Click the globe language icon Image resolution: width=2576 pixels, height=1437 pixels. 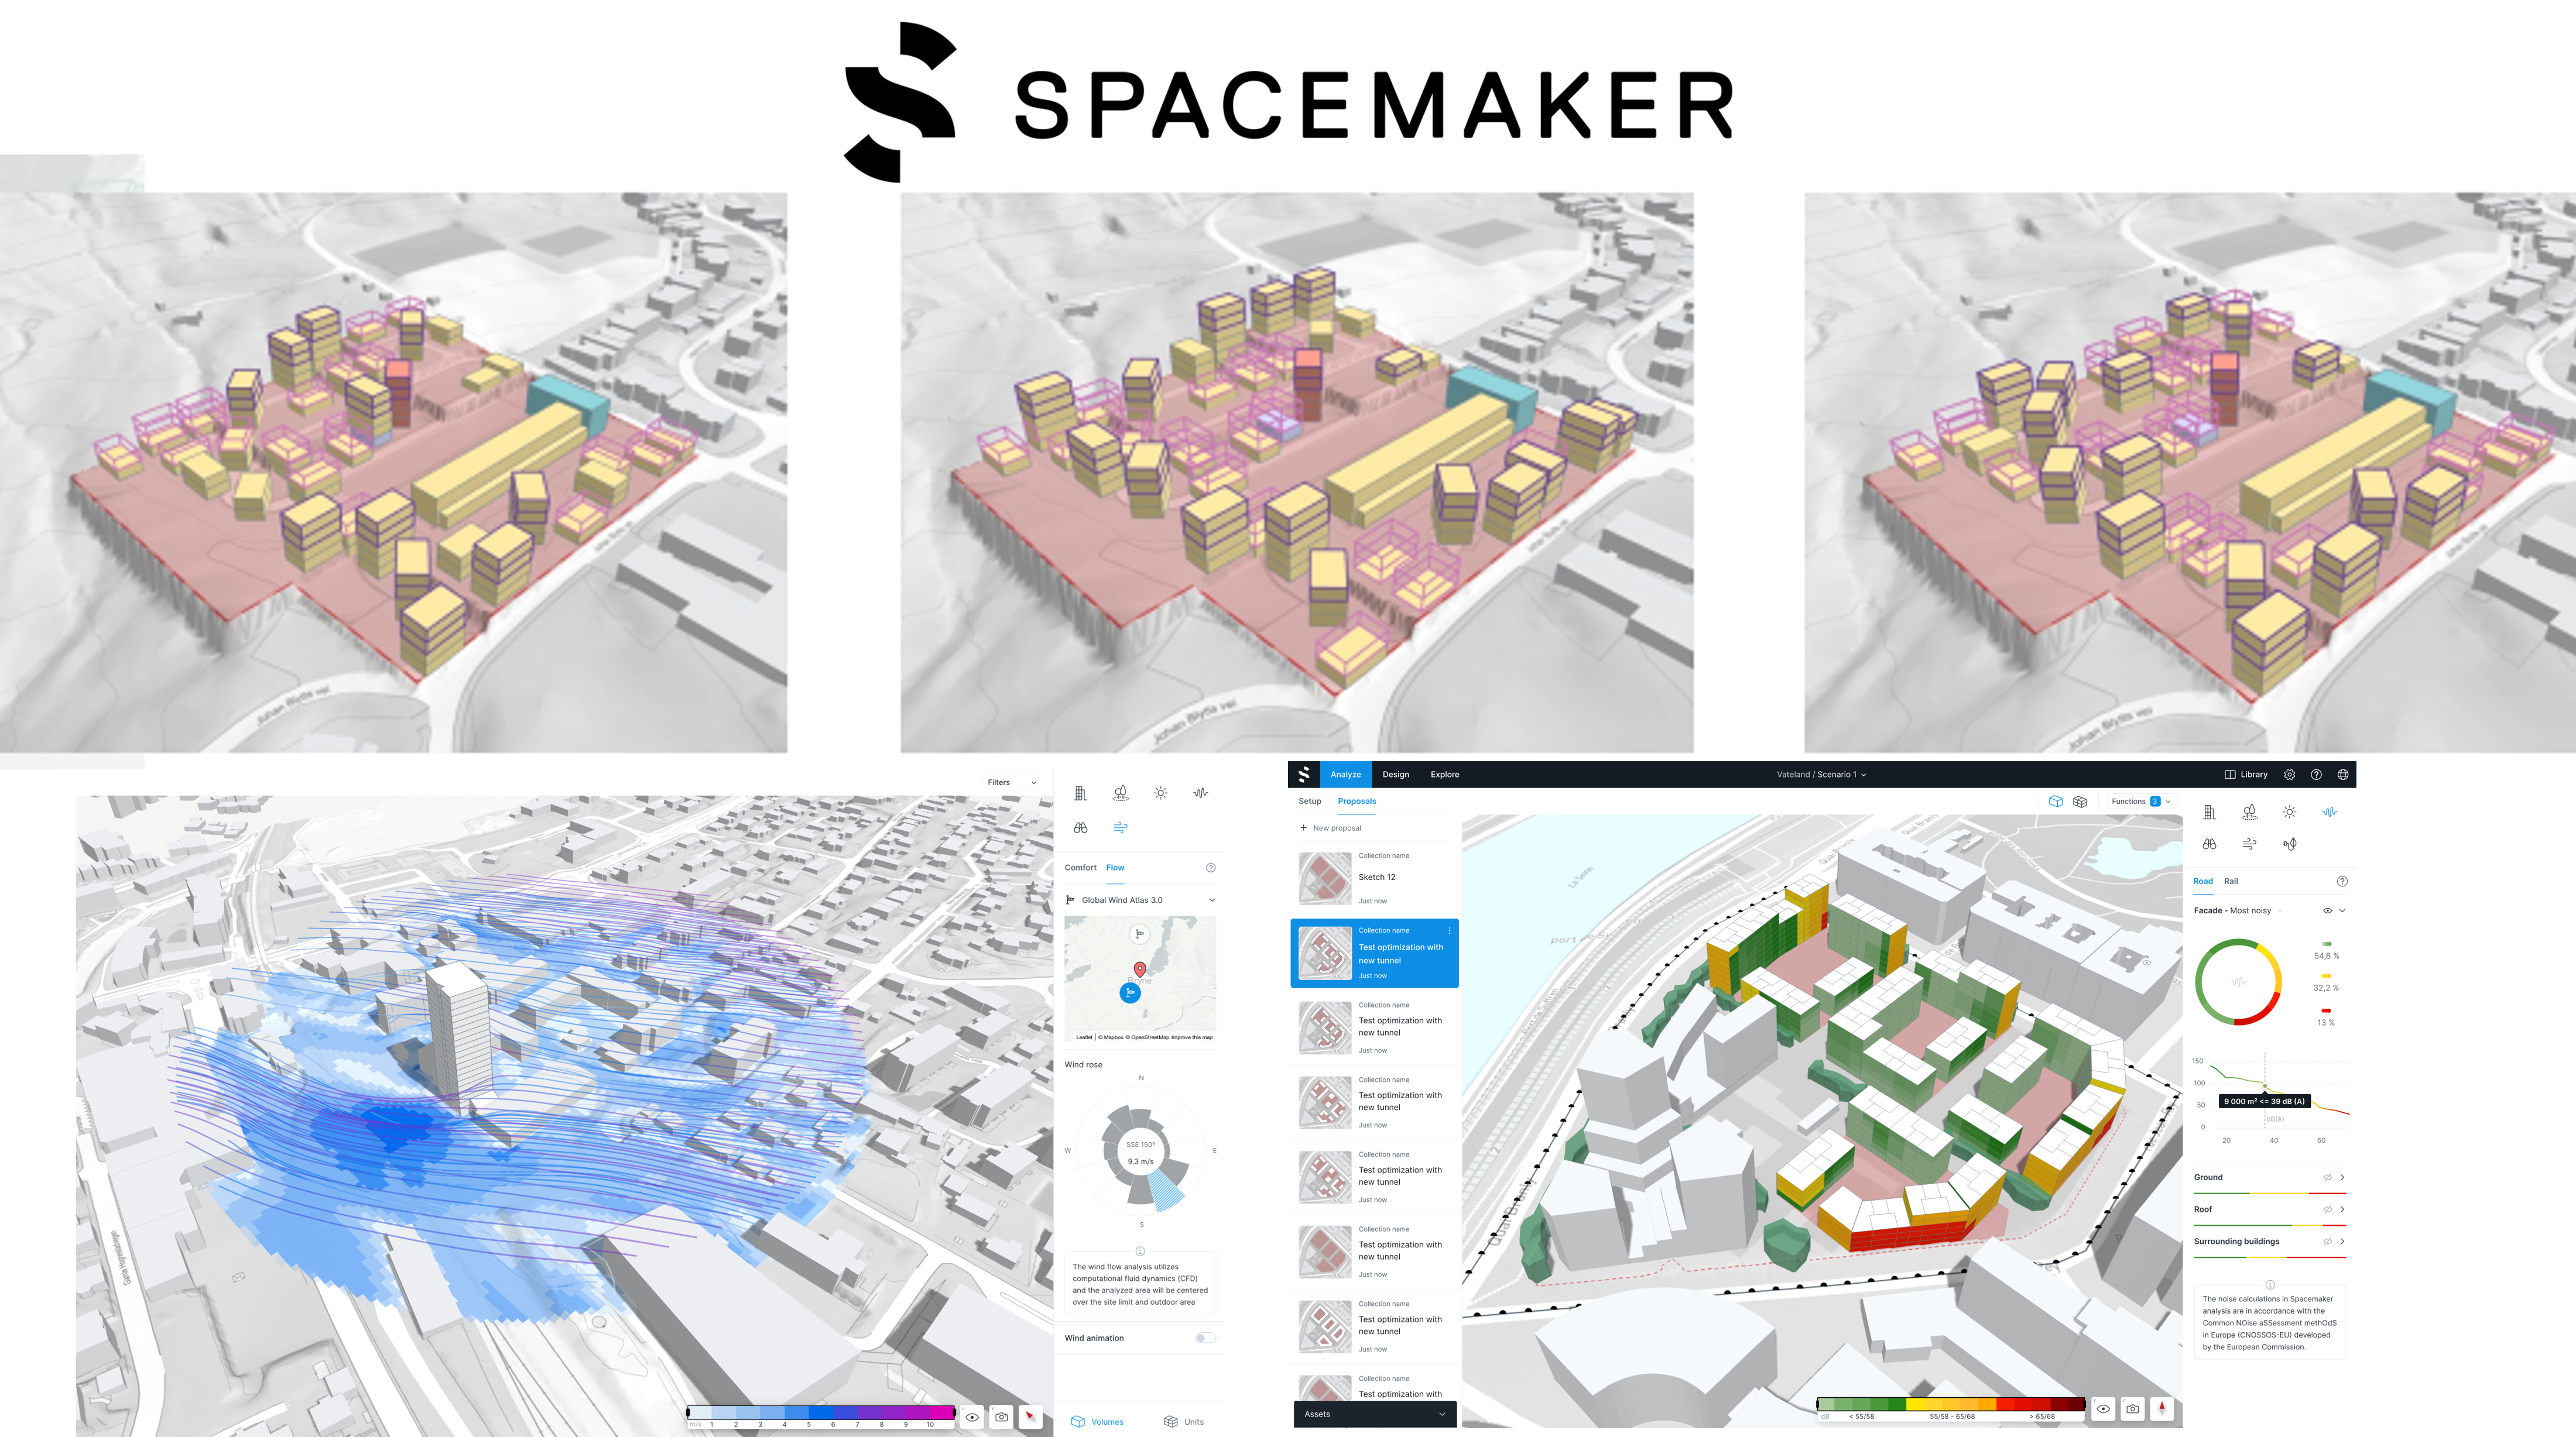tap(2342, 775)
